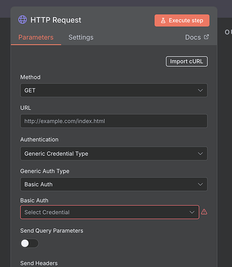This screenshot has width=232, height=267.
Task: Click the red warning triangle icon
Action: (204, 212)
